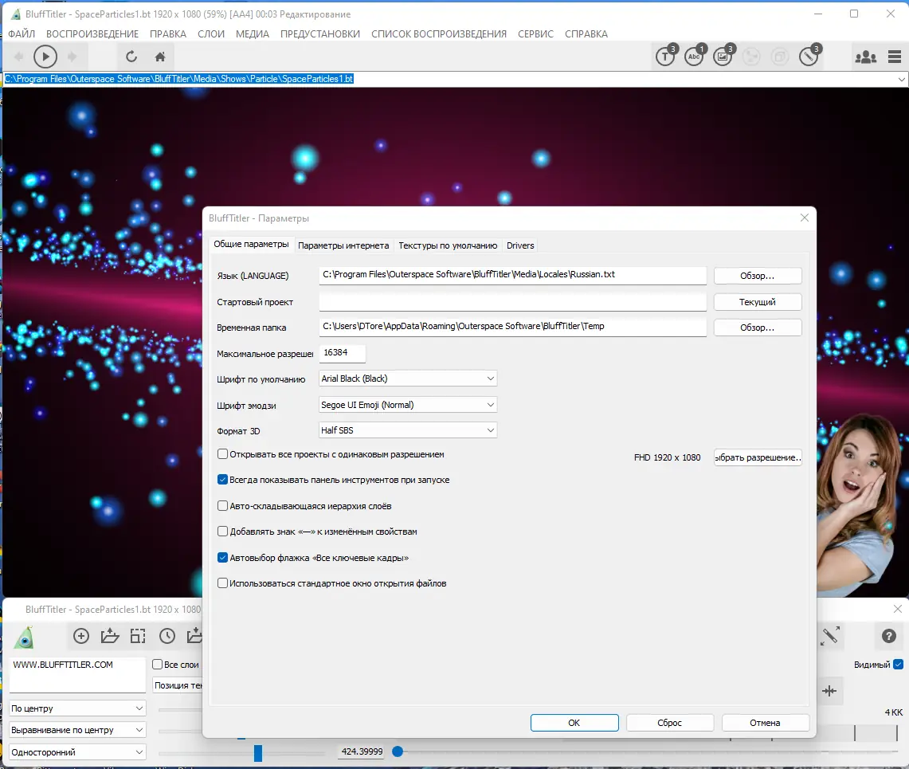Play the show with the round play button

click(x=45, y=57)
